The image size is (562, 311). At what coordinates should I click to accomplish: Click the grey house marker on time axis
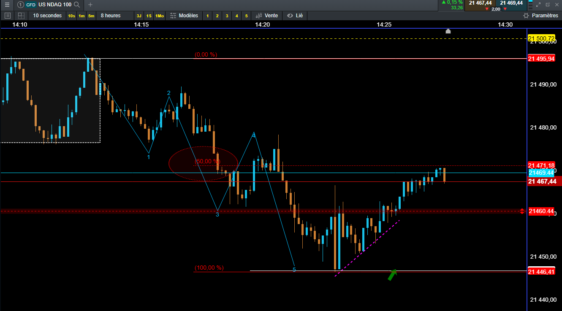(448, 31)
